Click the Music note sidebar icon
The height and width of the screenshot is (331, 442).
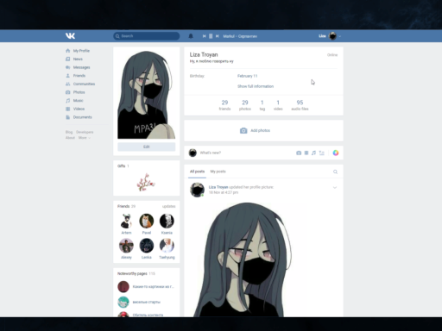[68, 101]
